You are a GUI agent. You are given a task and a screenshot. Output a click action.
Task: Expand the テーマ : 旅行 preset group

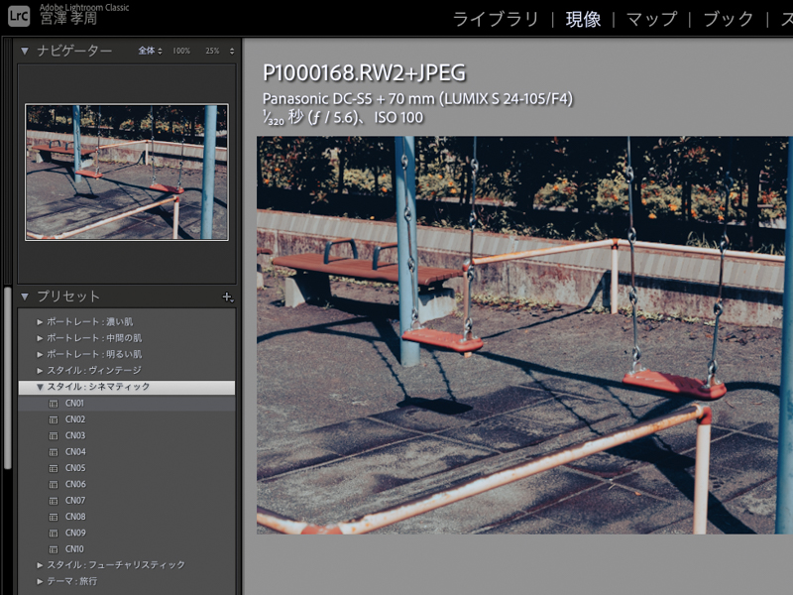tap(40, 581)
